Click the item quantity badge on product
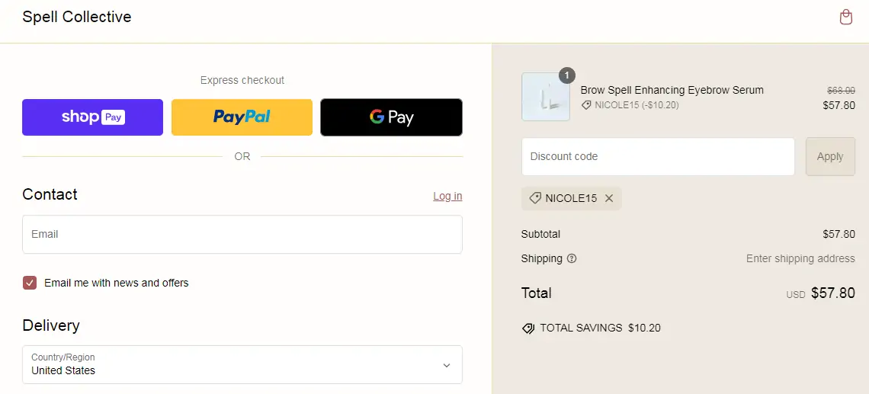 point(567,75)
